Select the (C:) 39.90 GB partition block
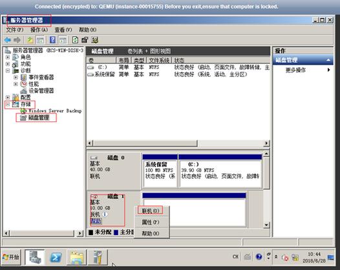 click(220, 171)
